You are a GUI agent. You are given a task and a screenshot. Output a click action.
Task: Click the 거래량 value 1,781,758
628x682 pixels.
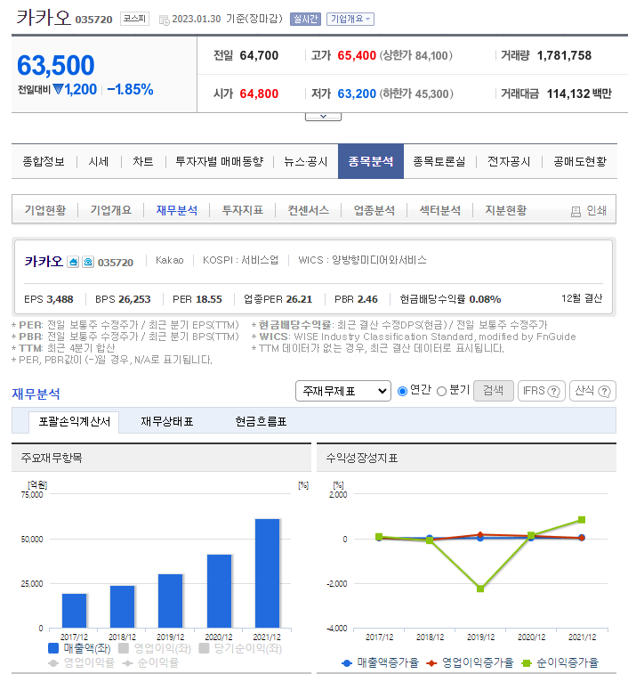[x=564, y=56]
